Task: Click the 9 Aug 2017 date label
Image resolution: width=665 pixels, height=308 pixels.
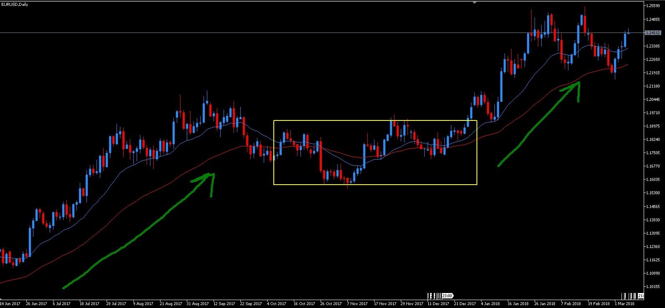Action: [x=143, y=303]
